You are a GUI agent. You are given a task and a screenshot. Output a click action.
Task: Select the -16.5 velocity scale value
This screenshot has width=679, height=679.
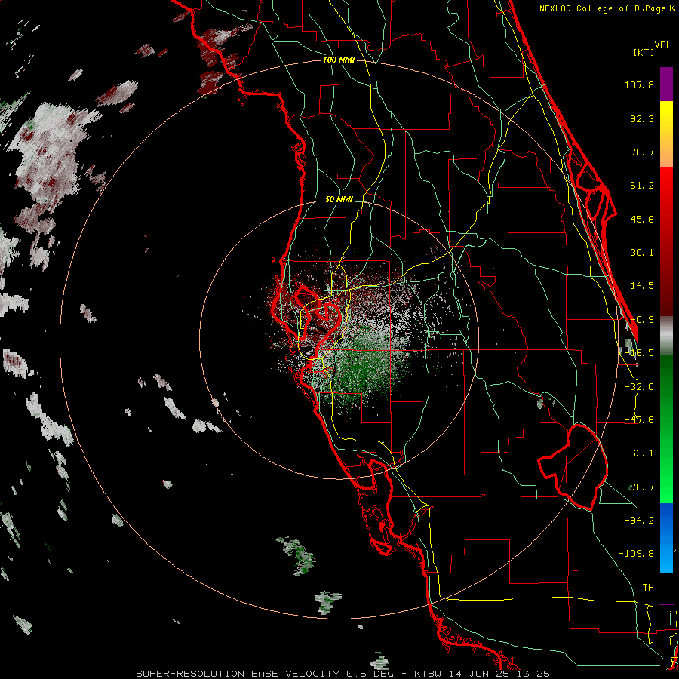coord(639,353)
